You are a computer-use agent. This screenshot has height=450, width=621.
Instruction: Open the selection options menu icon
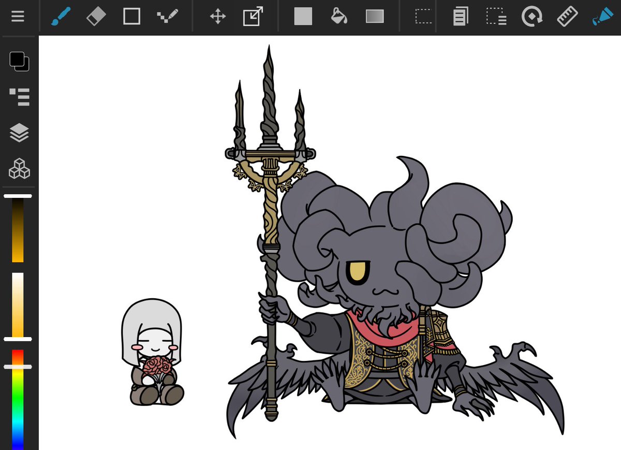tap(496, 17)
